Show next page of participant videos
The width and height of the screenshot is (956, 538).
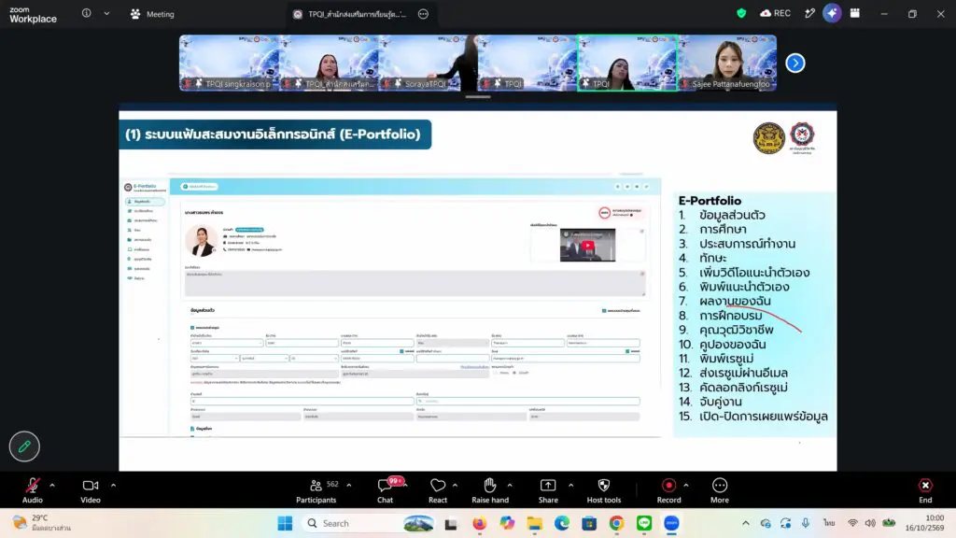tap(795, 63)
